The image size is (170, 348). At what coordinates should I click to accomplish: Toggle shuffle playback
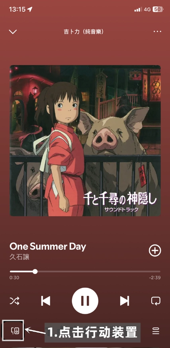(x=14, y=301)
